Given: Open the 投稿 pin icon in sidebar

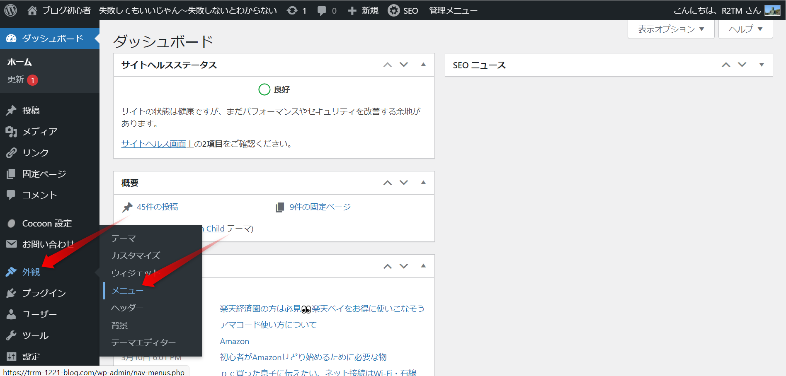Looking at the screenshot, I should tap(11, 111).
